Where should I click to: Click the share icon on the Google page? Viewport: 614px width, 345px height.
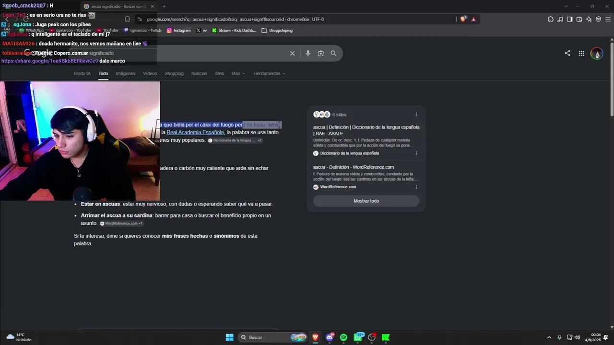(567, 53)
